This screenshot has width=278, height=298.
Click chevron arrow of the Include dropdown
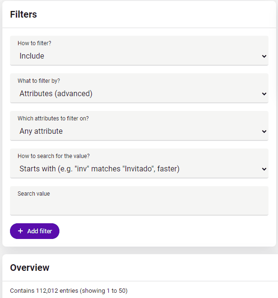tap(264, 56)
